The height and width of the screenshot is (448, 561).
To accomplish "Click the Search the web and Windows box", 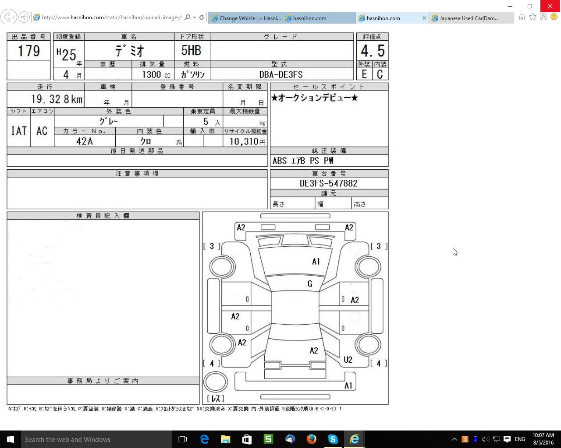I will 96,439.
